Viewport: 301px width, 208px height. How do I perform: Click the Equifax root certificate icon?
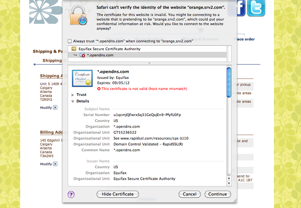74,49
